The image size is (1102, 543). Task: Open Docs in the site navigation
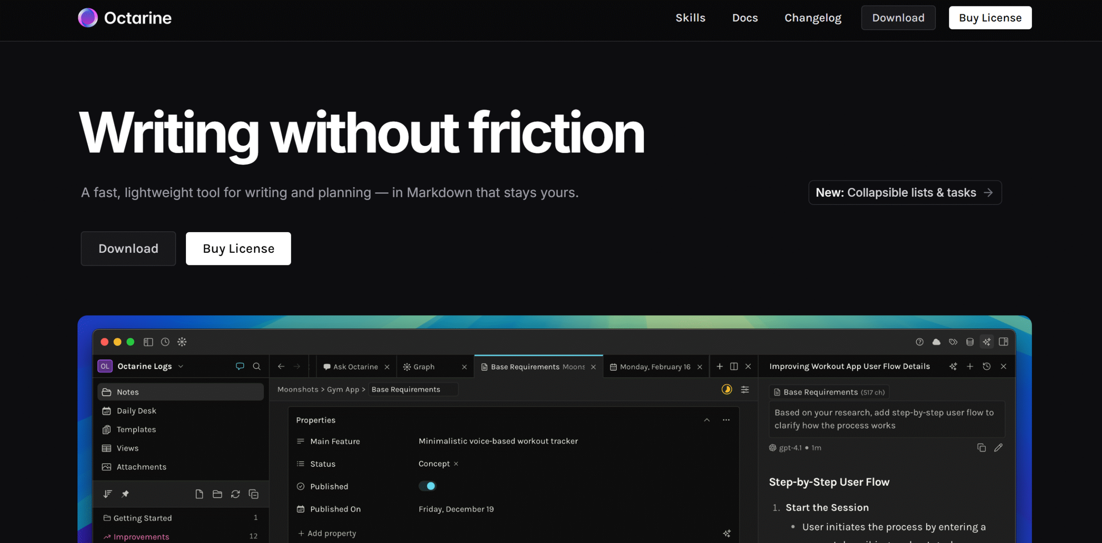pyautogui.click(x=745, y=18)
